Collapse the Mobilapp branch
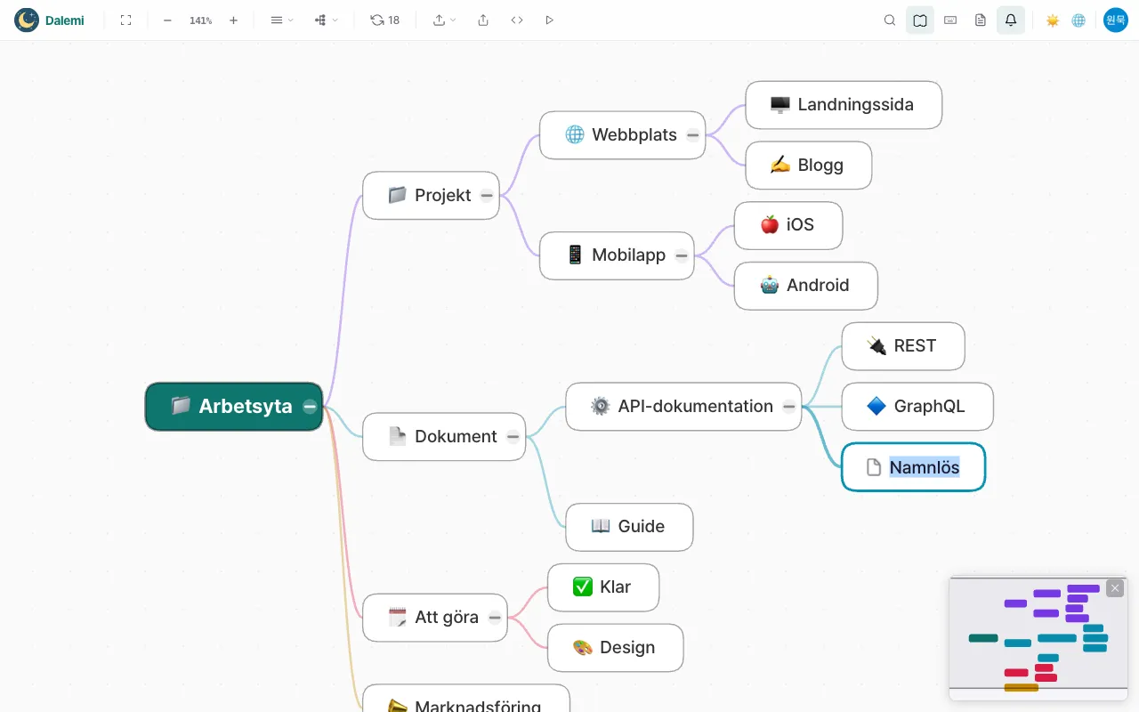Screen dimensions: 1139x712 pos(682,255)
